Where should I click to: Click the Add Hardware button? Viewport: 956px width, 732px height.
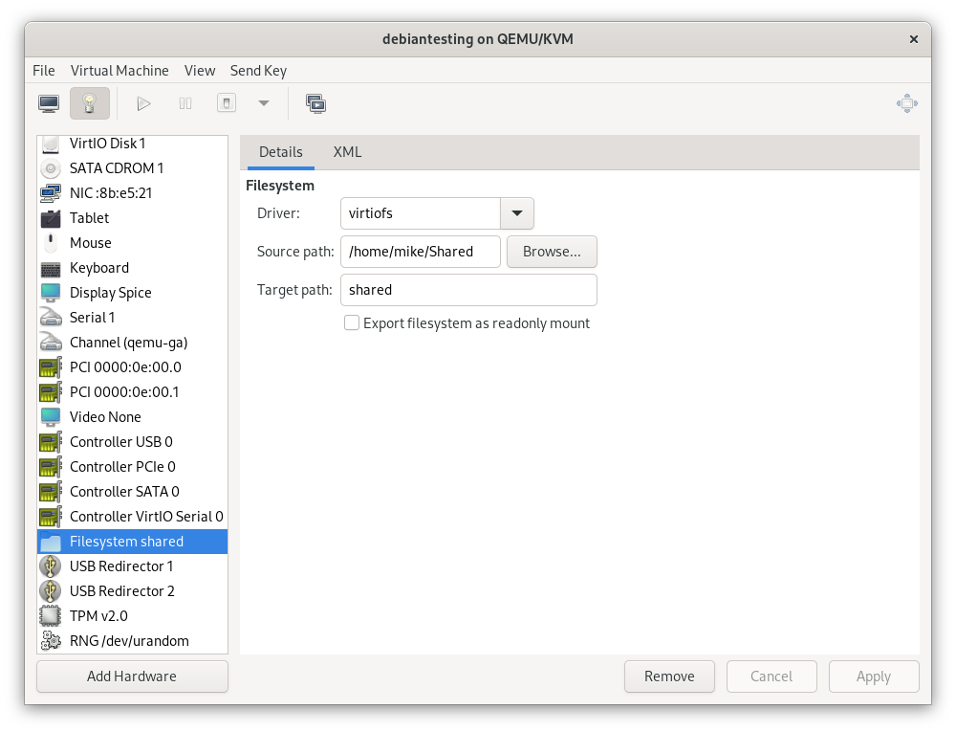point(132,677)
